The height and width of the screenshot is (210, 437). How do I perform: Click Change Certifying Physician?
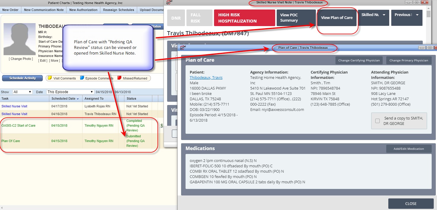point(359,61)
